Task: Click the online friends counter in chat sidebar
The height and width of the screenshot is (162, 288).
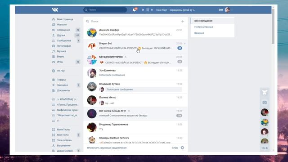Action: click(x=265, y=148)
